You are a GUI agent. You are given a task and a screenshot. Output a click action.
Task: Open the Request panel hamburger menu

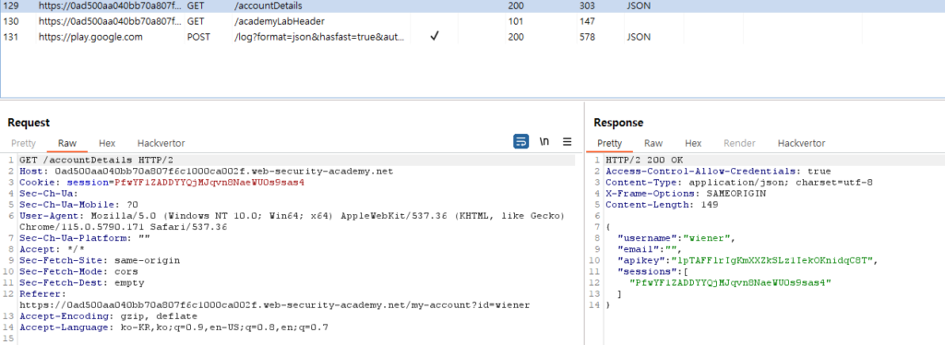tap(568, 141)
